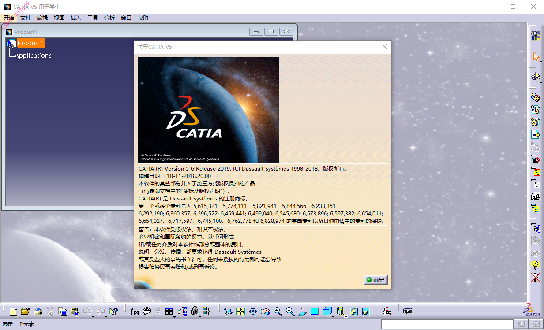Open the 帮助 menu
The height and width of the screenshot is (330, 544).
143,18
